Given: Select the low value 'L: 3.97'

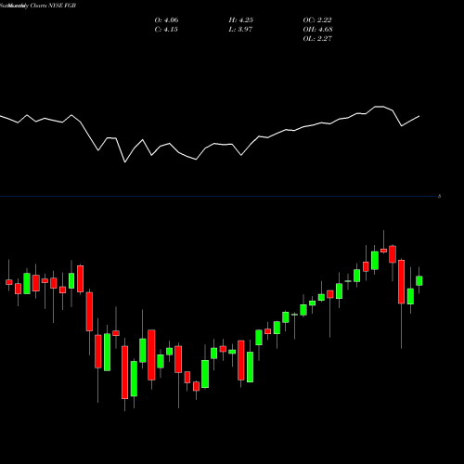Looking at the screenshot, I should pos(240,30).
